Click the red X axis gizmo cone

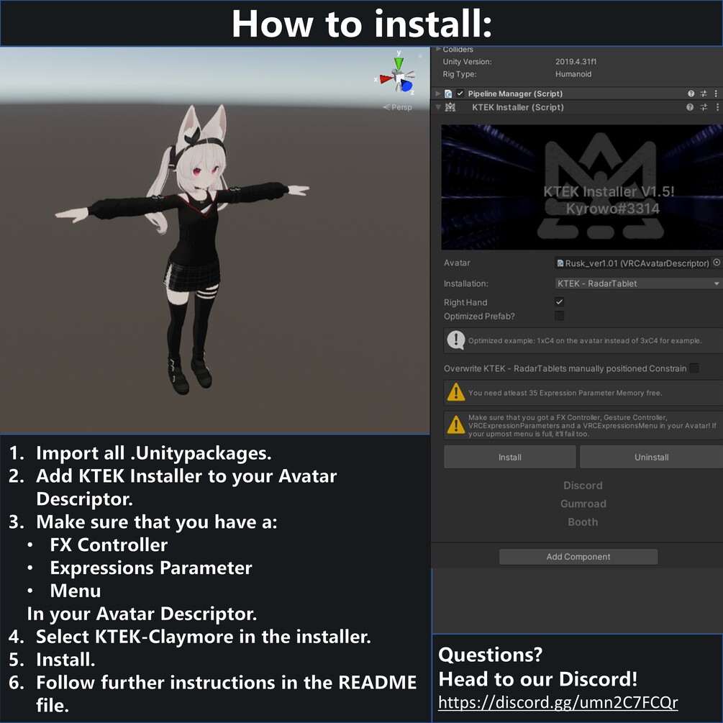pyautogui.click(x=386, y=79)
